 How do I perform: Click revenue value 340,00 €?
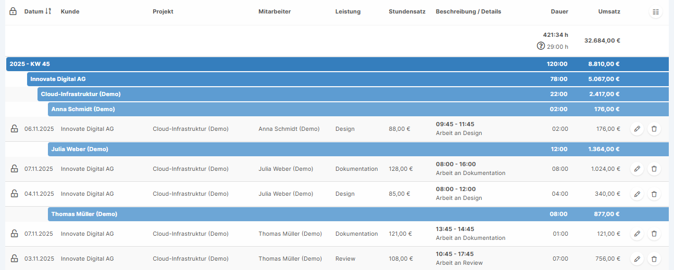point(608,194)
